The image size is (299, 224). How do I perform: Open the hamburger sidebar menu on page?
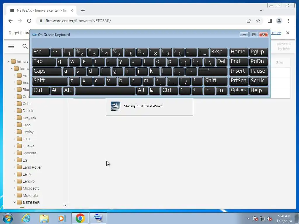tap(11, 46)
